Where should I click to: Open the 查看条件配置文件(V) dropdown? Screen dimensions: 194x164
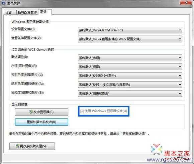tap(130, 39)
